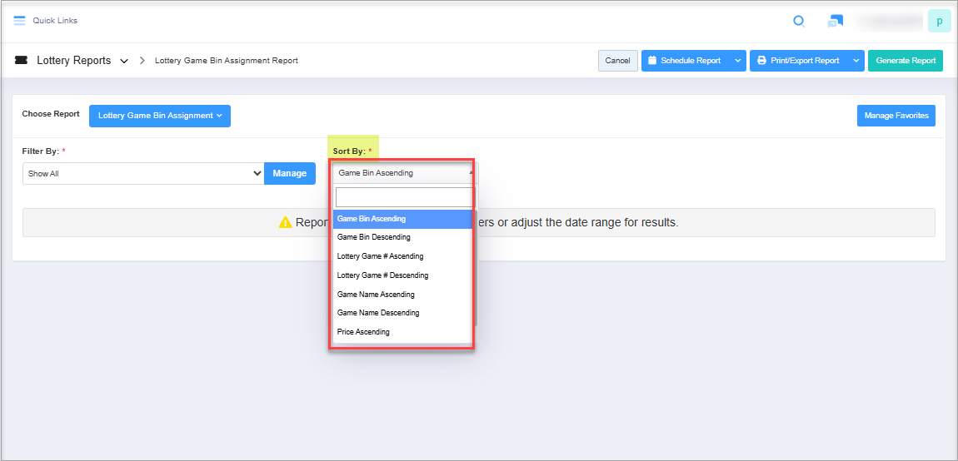Open the Quick Links hamburger menu
Image resolution: width=958 pixels, height=461 pixels.
click(x=19, y=21)
